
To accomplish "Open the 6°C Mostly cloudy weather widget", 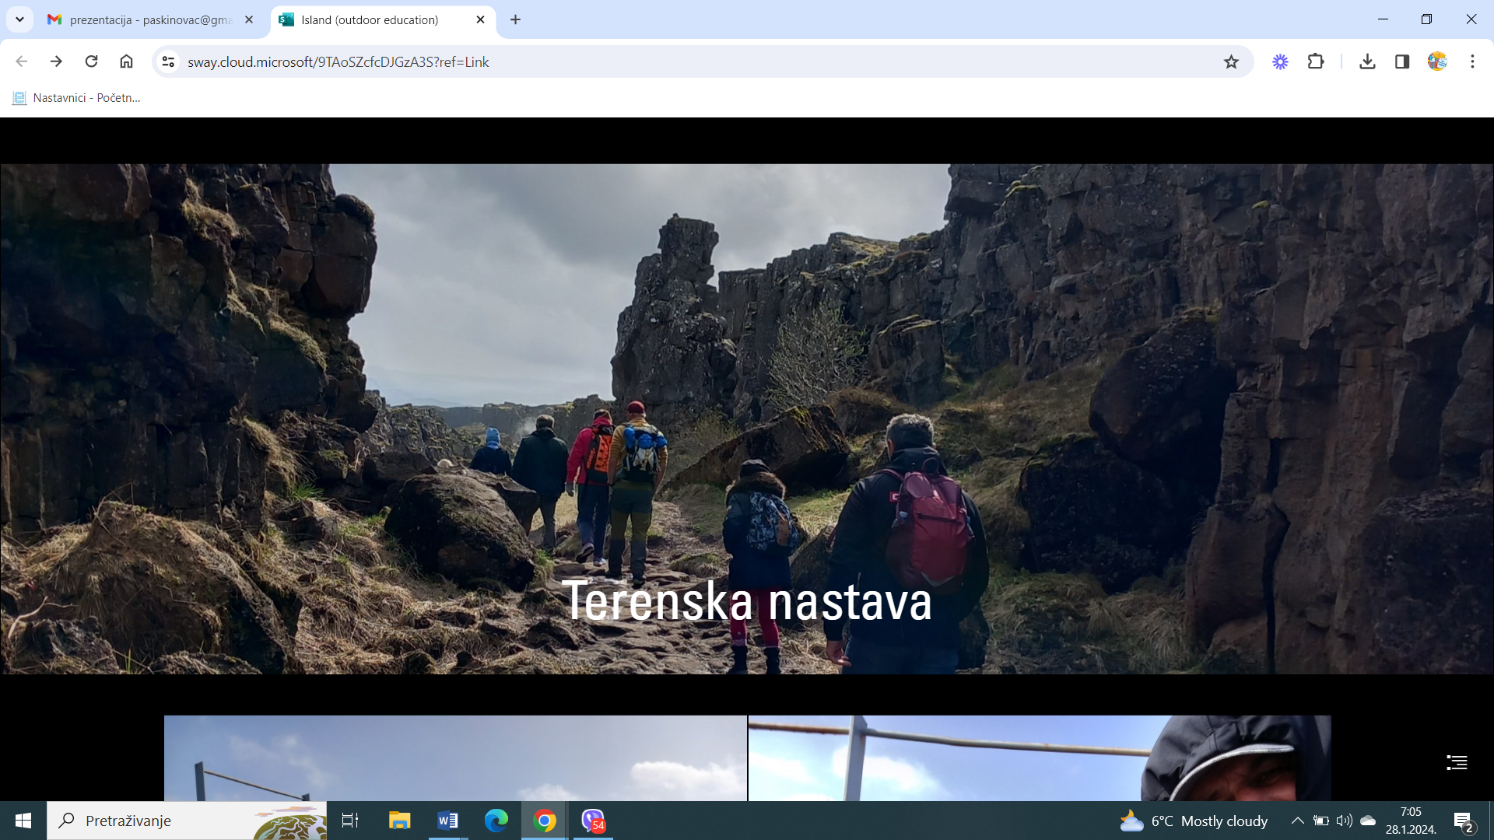I will tap(1194, 821).
